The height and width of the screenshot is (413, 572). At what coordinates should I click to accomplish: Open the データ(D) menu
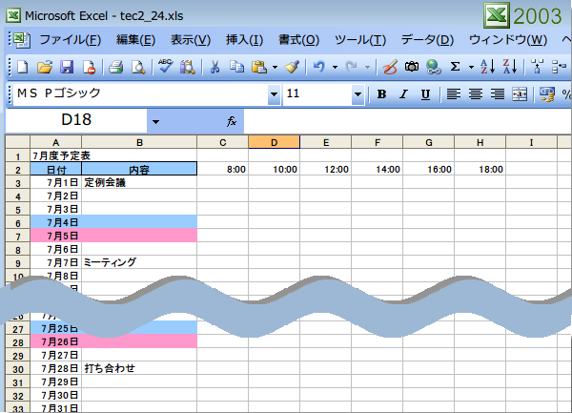(427, 40)
